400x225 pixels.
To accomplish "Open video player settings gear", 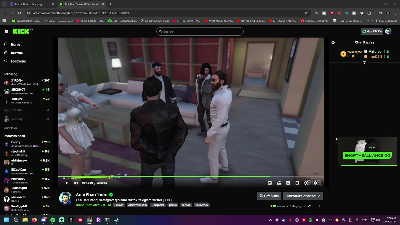I will 316,183.
